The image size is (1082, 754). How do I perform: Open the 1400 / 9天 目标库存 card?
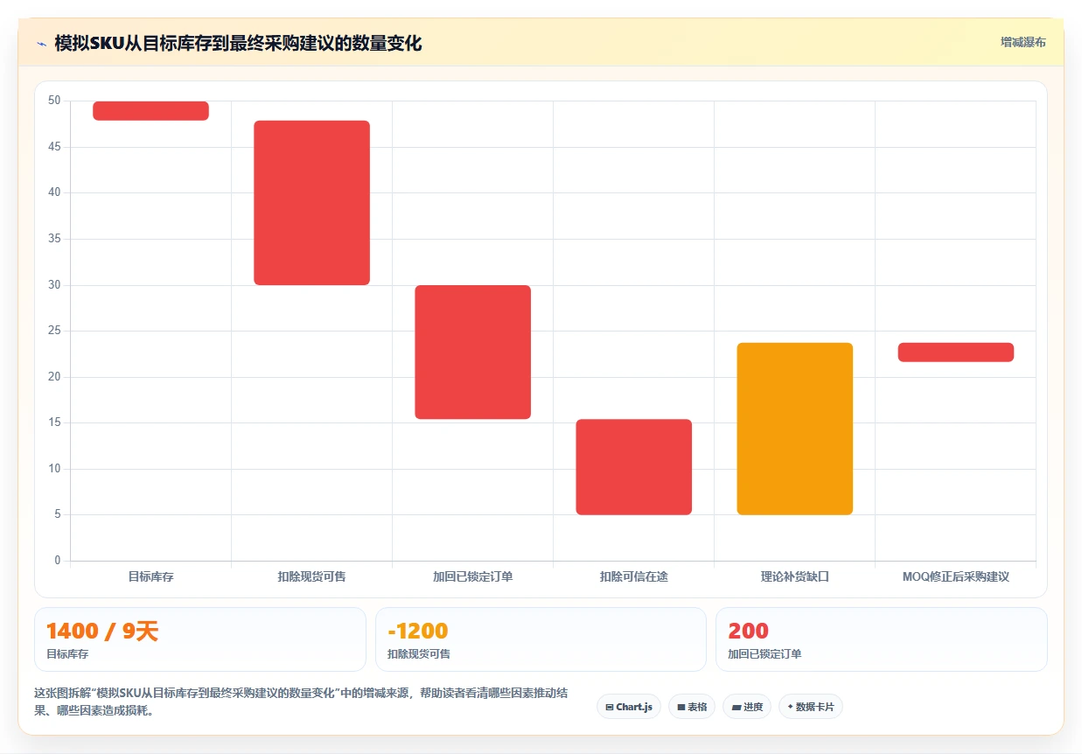click(199, 639)
